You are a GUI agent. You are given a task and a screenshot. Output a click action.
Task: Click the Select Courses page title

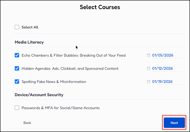pos(100,7)
